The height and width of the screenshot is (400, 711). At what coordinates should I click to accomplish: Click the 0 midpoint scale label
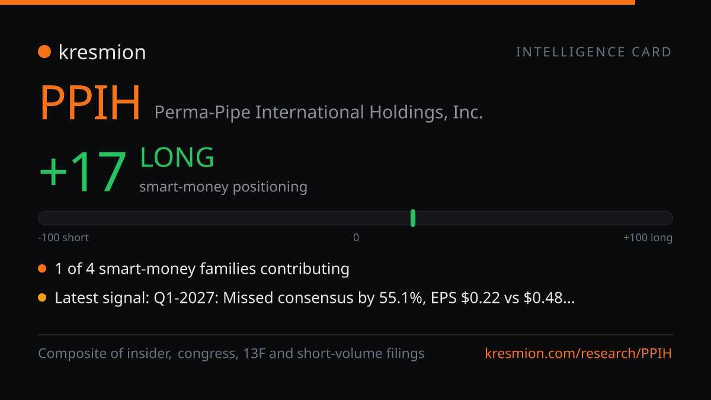click(x=356, y=238)
